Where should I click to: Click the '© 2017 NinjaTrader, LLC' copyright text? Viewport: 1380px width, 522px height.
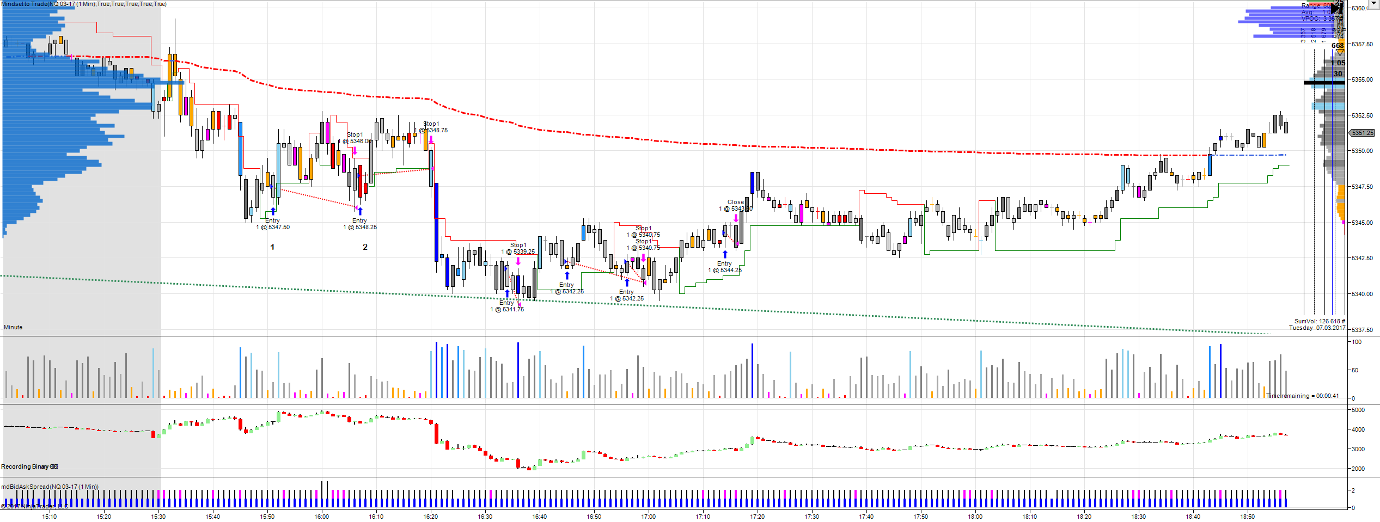pos(35,506)
